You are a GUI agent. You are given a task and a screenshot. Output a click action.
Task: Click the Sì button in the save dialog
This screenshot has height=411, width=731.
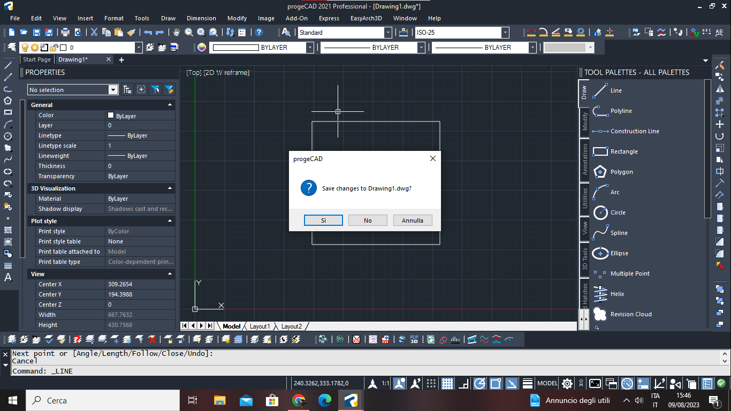(323, 220)
